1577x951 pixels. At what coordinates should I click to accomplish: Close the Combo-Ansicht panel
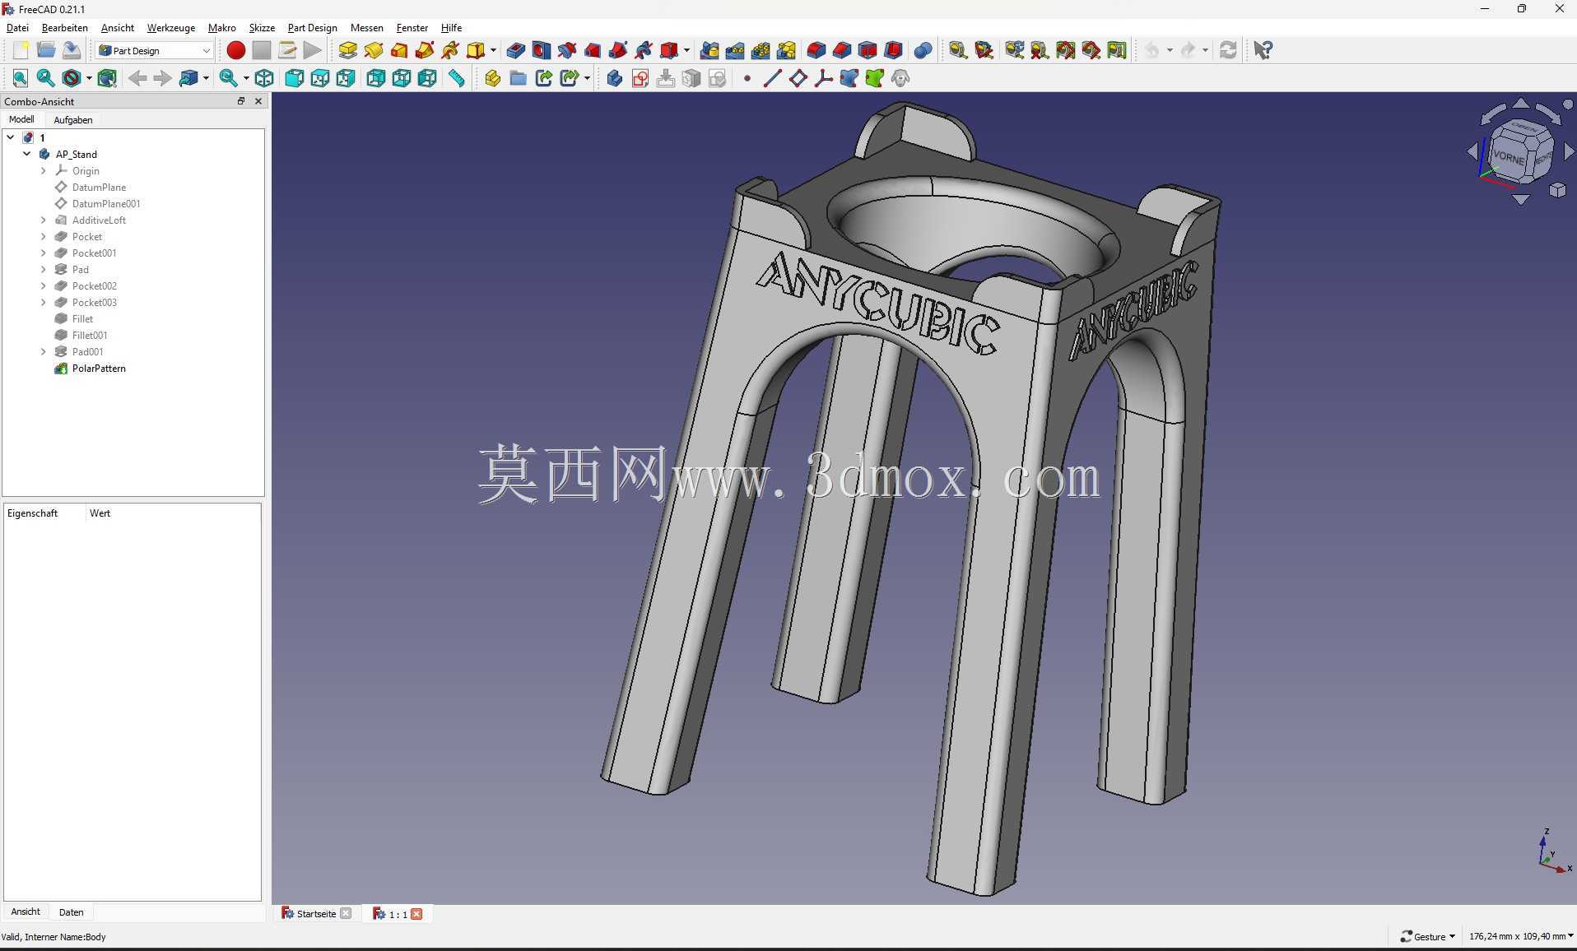[x=258, y=101]
